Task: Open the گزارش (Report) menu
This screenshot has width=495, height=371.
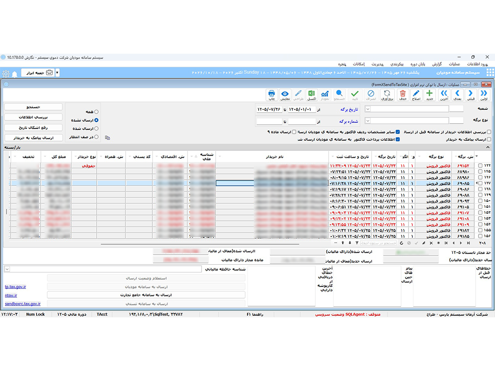Action: pos(437,64)
